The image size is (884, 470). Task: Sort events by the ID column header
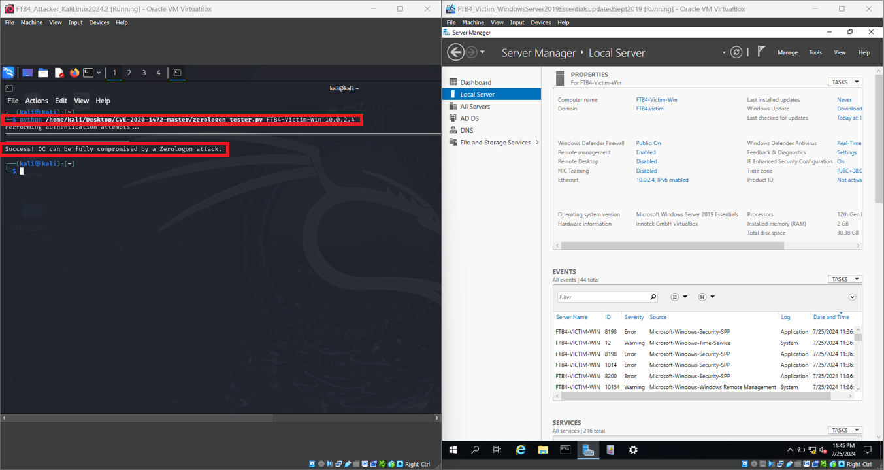pyautogui.click(x=608, y=317)
